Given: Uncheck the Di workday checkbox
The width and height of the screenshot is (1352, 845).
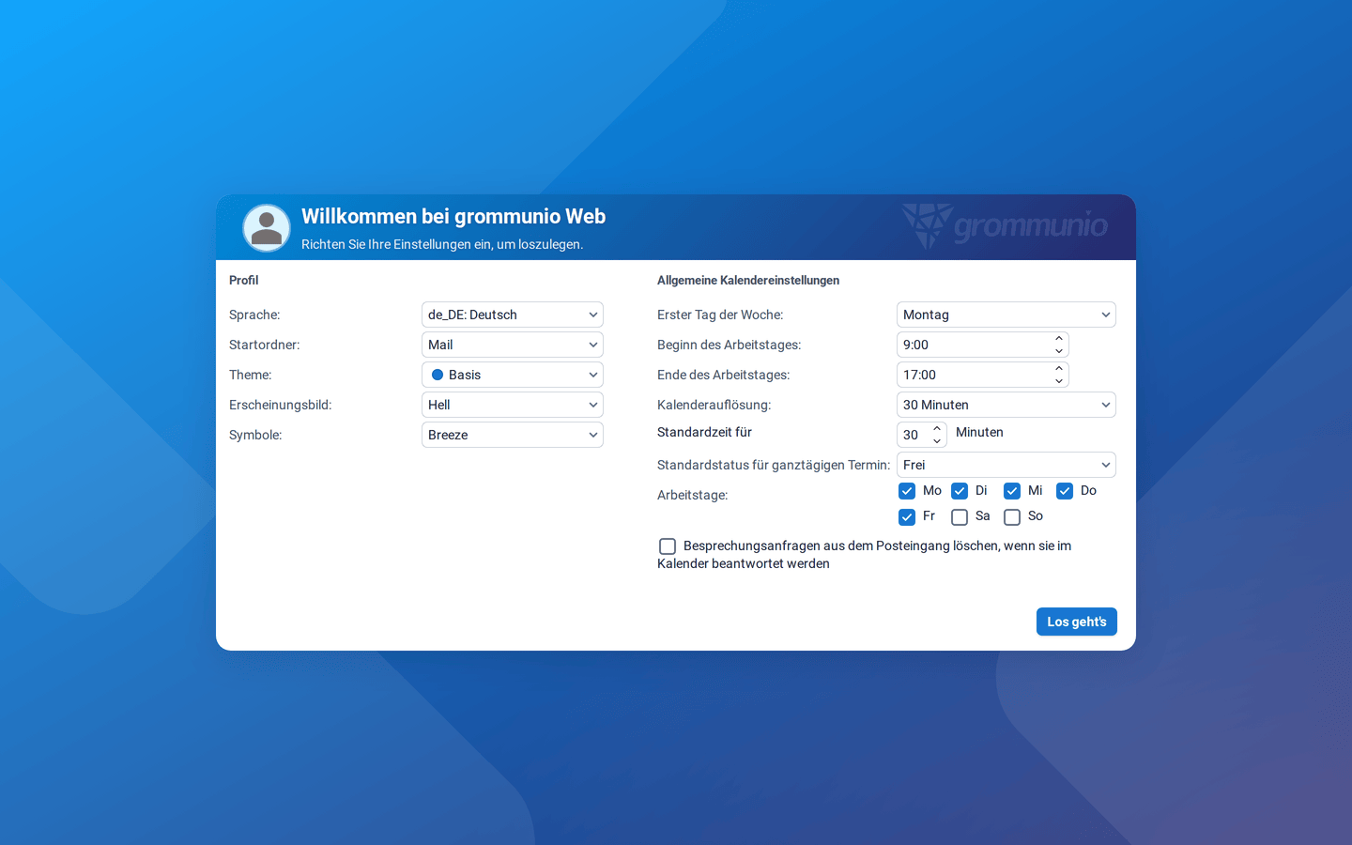Looking at the screenshot, I should [960, 491].
